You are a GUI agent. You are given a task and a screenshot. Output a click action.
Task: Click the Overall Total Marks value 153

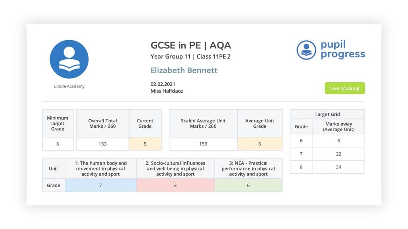102,144
